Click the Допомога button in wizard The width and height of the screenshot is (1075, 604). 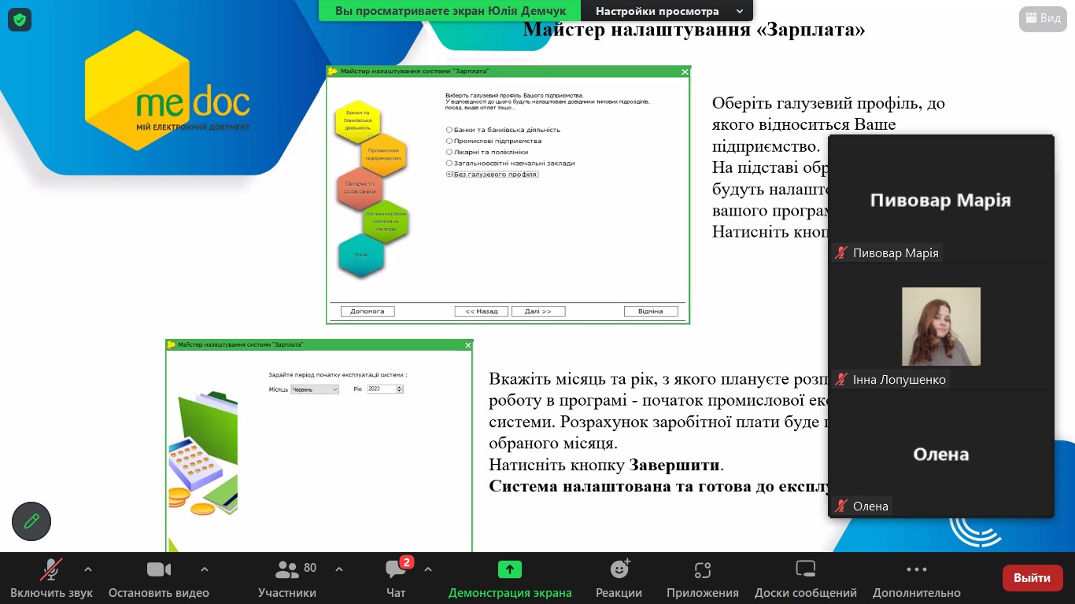tap(368, 311)
